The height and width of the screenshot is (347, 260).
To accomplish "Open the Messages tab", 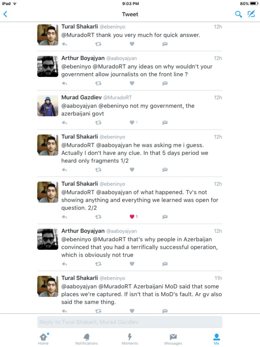I will tap(173, 339).
